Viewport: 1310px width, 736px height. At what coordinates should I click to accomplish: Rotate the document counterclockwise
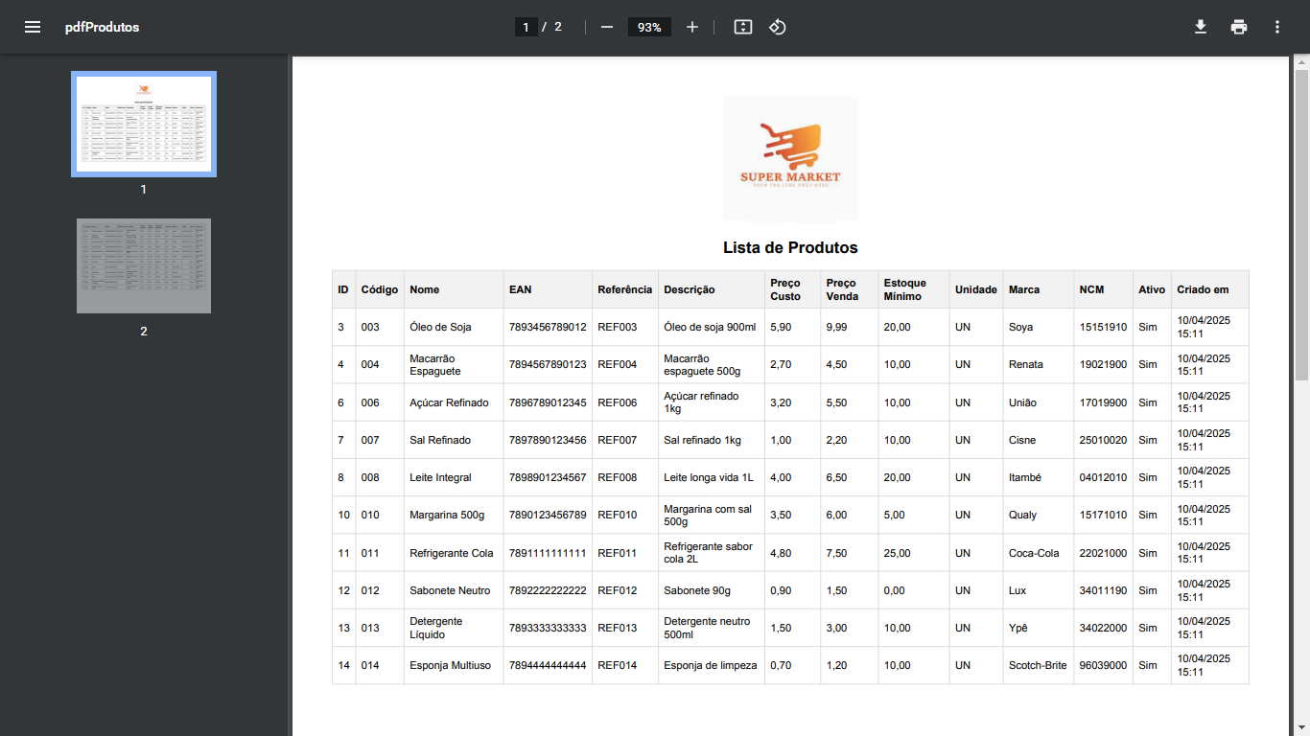click(x=778, y=27)
